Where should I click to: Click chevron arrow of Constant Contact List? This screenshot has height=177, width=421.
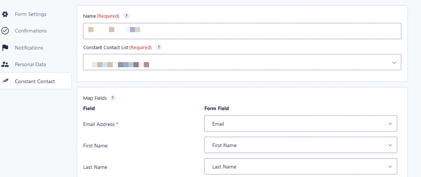tap(394, 63)
